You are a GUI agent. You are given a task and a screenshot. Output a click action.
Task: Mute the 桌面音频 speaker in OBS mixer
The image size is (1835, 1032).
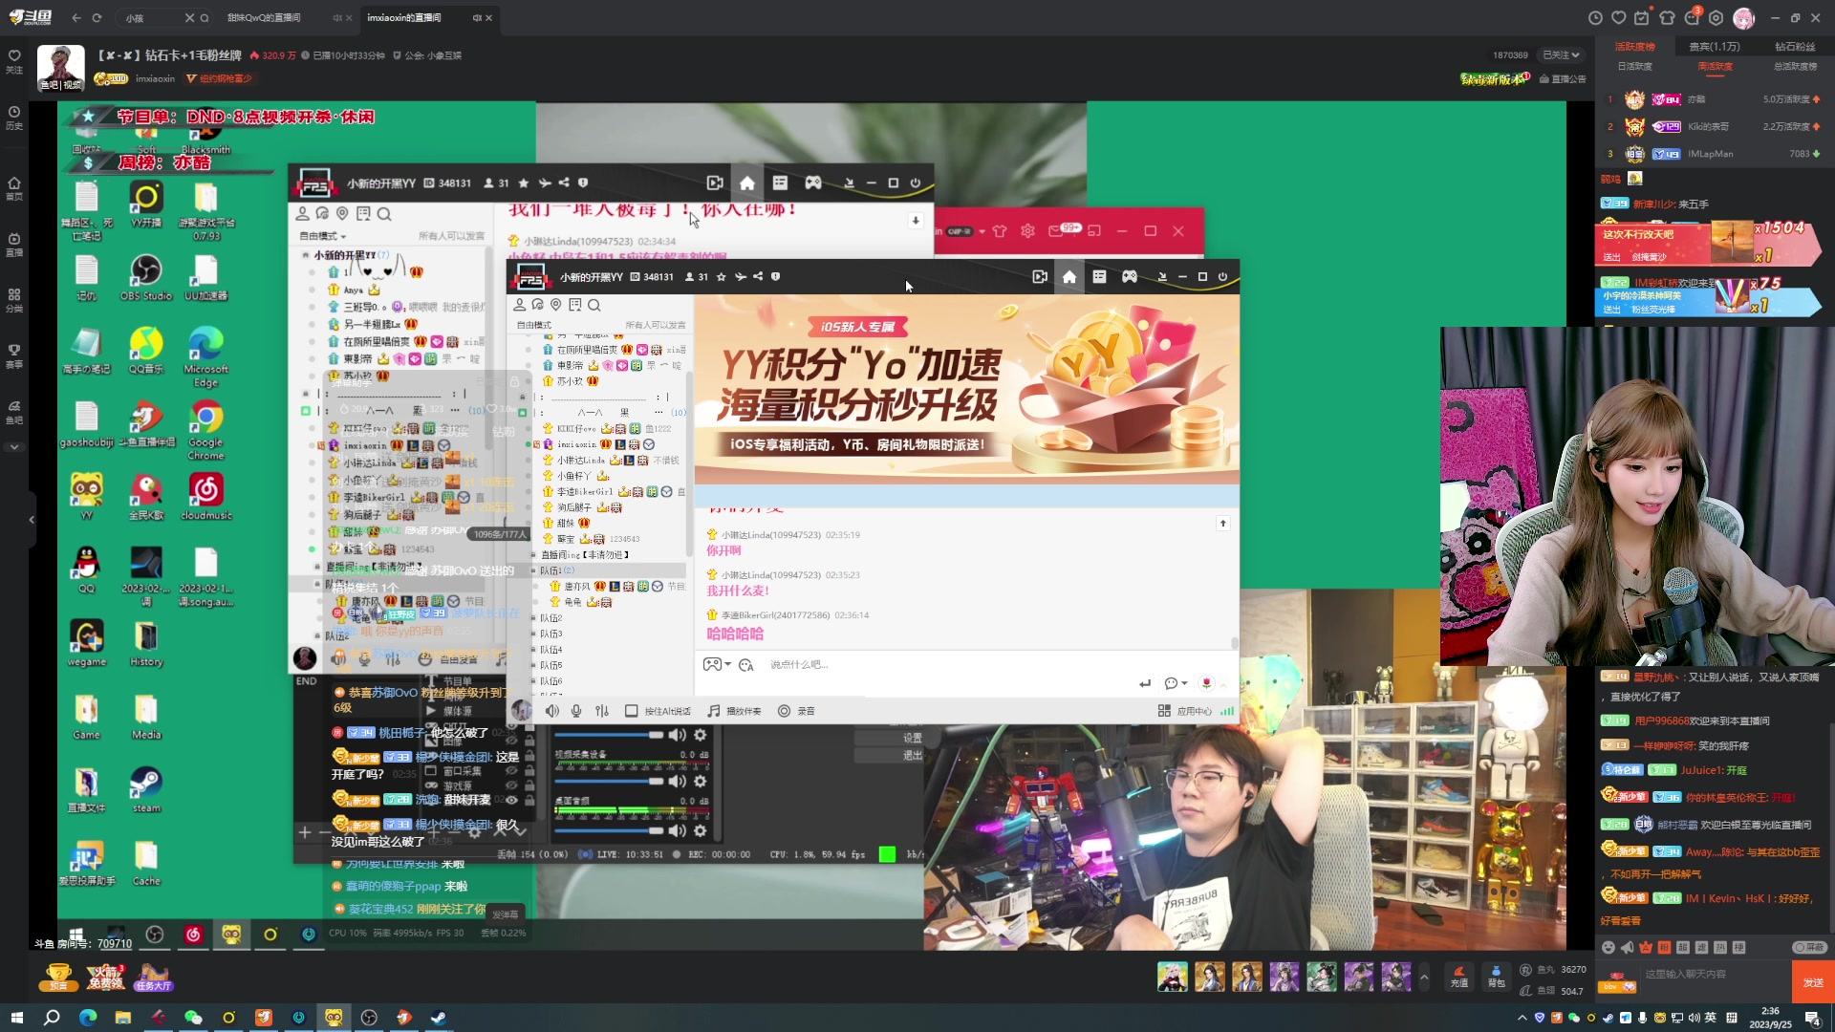[x=678, y=829]
